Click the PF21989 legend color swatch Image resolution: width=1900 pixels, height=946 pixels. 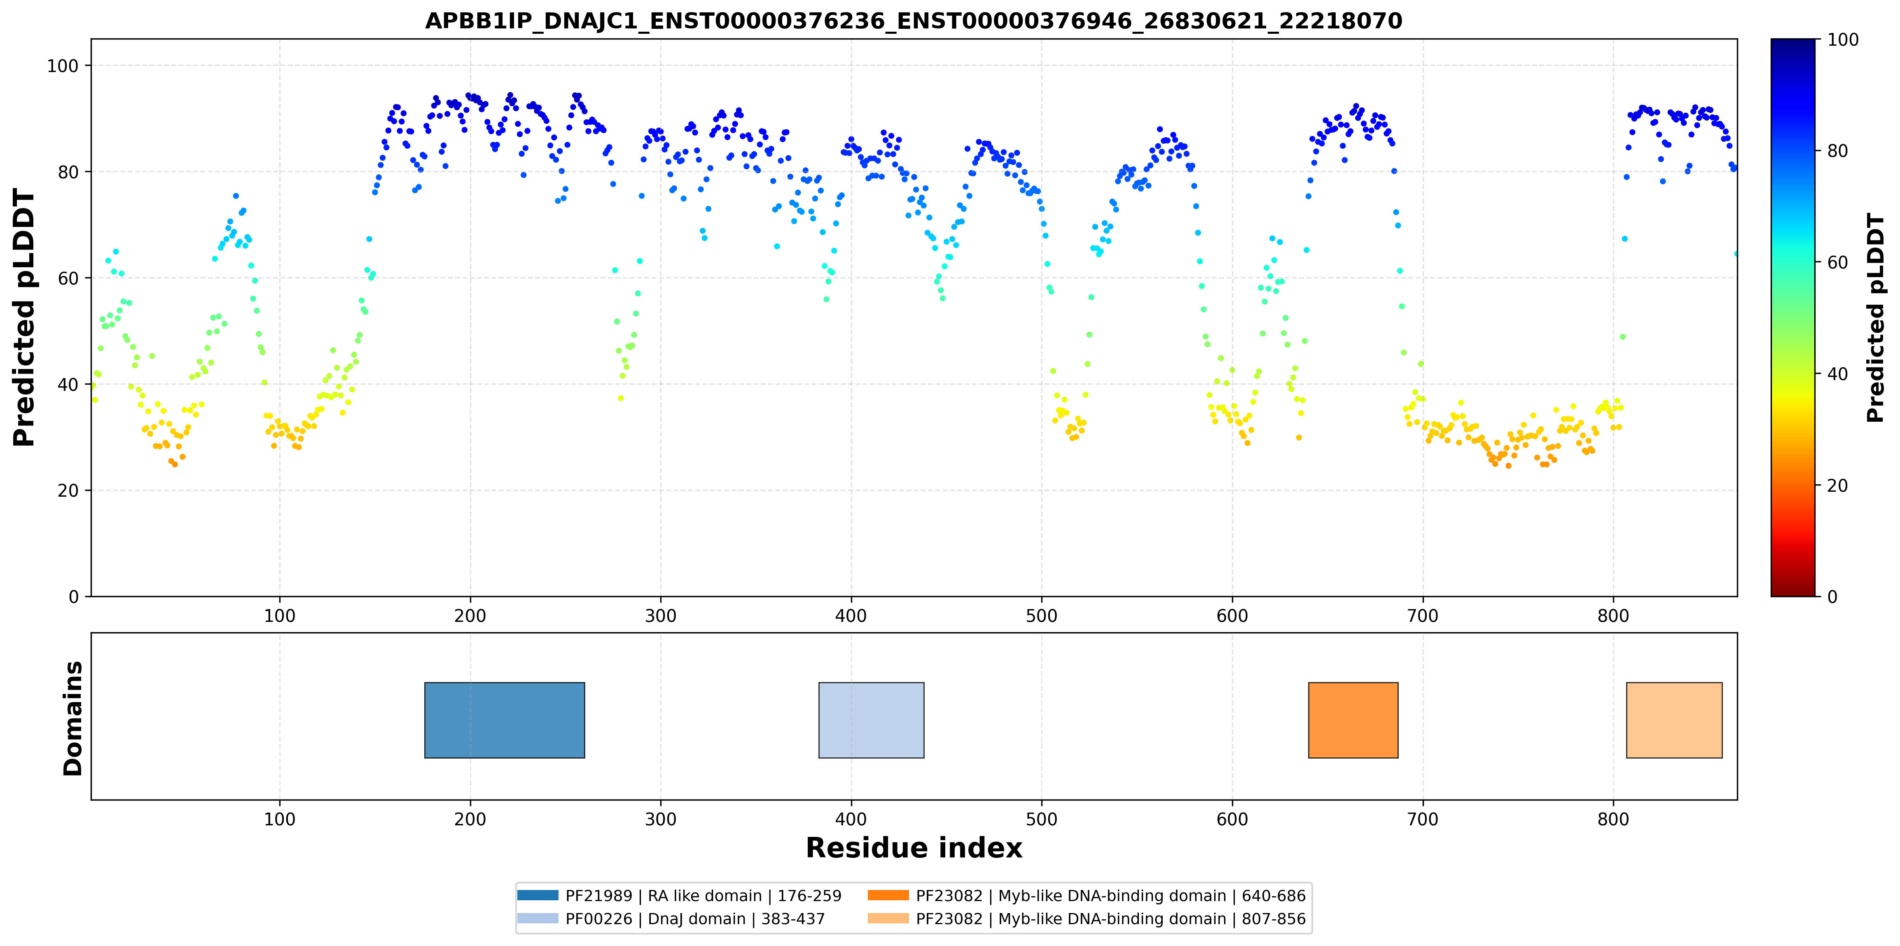[538, 895]
